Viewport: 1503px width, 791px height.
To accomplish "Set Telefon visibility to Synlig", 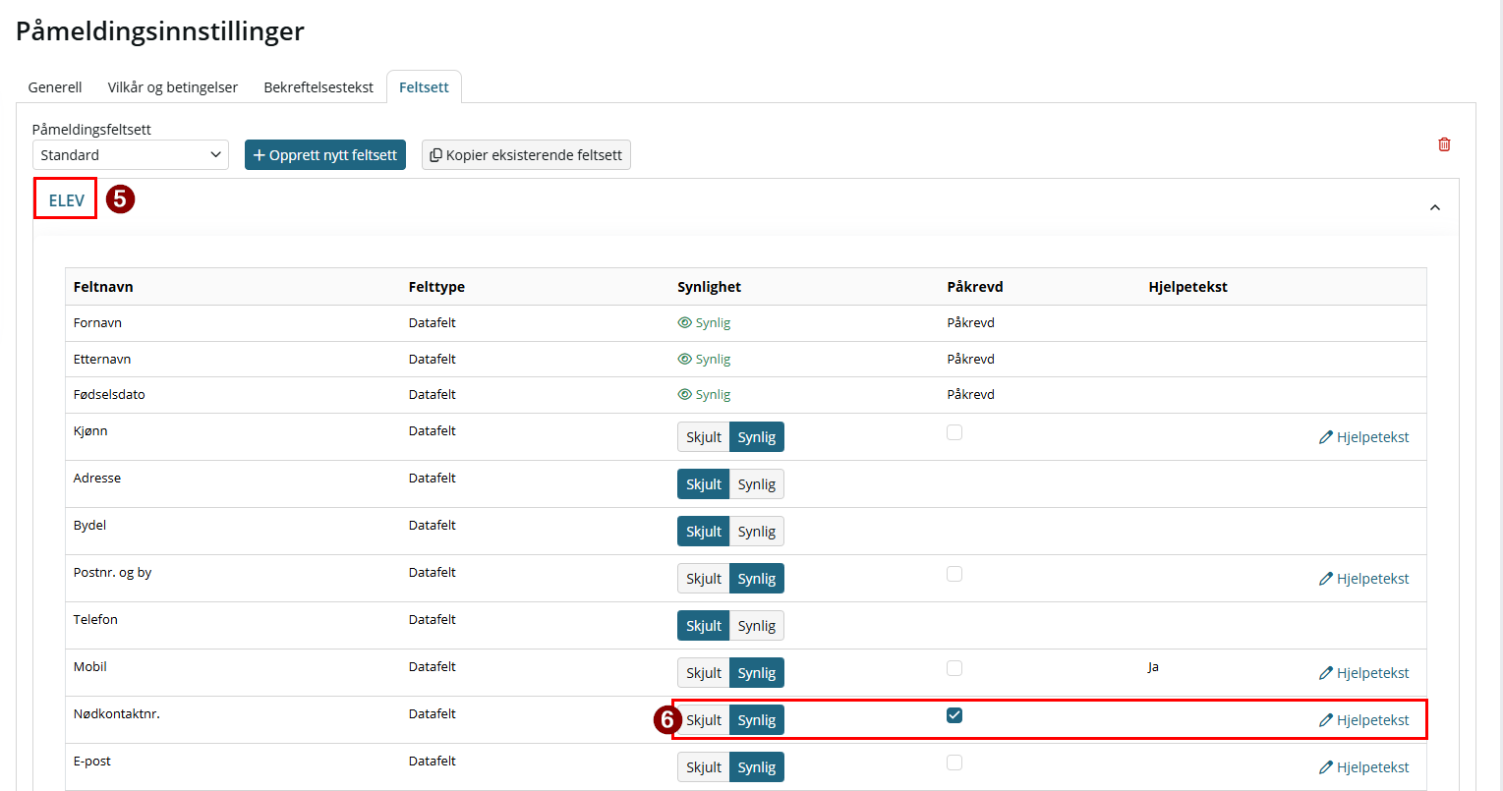I will click(x=757, y=626).
